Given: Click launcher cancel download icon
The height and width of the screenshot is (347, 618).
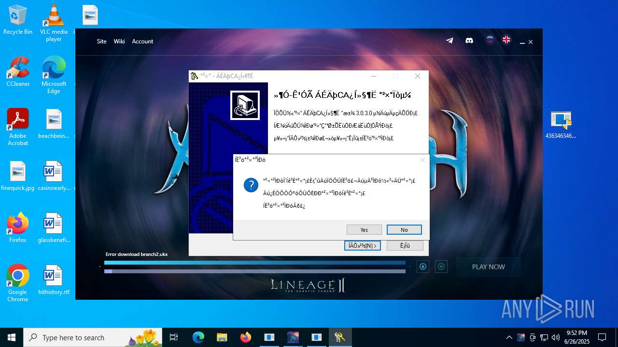Looking at the screenshot, I should coord(441,267).
